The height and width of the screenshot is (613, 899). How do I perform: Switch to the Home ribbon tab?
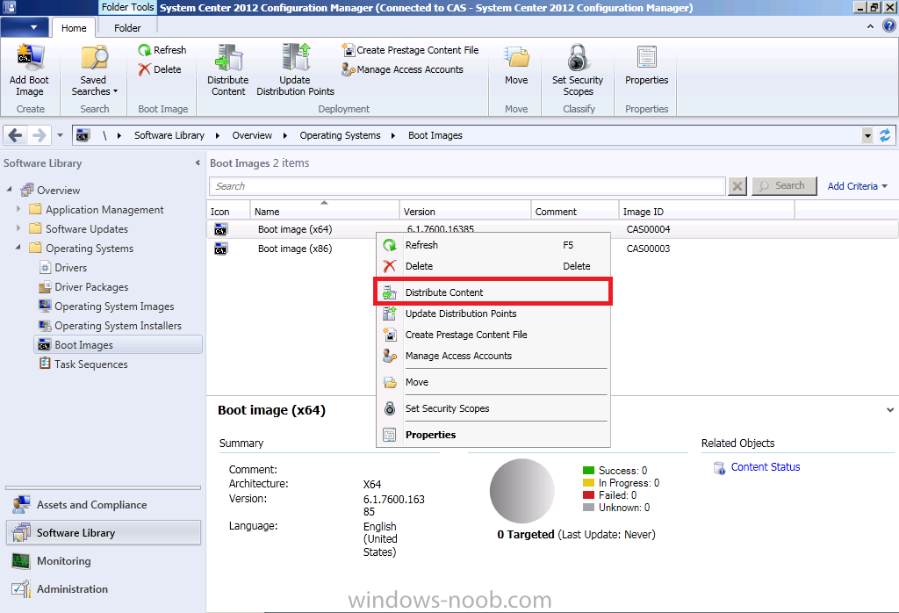[74, 27]
